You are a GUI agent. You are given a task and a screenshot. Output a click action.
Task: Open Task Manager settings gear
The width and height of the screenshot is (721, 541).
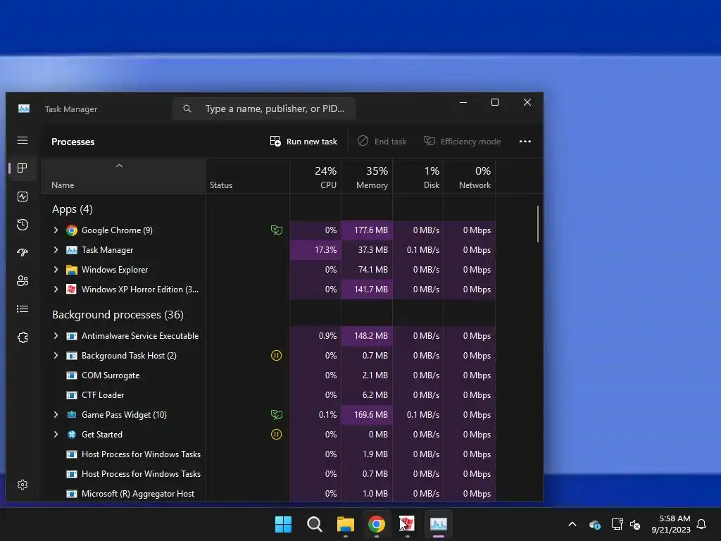23,485
